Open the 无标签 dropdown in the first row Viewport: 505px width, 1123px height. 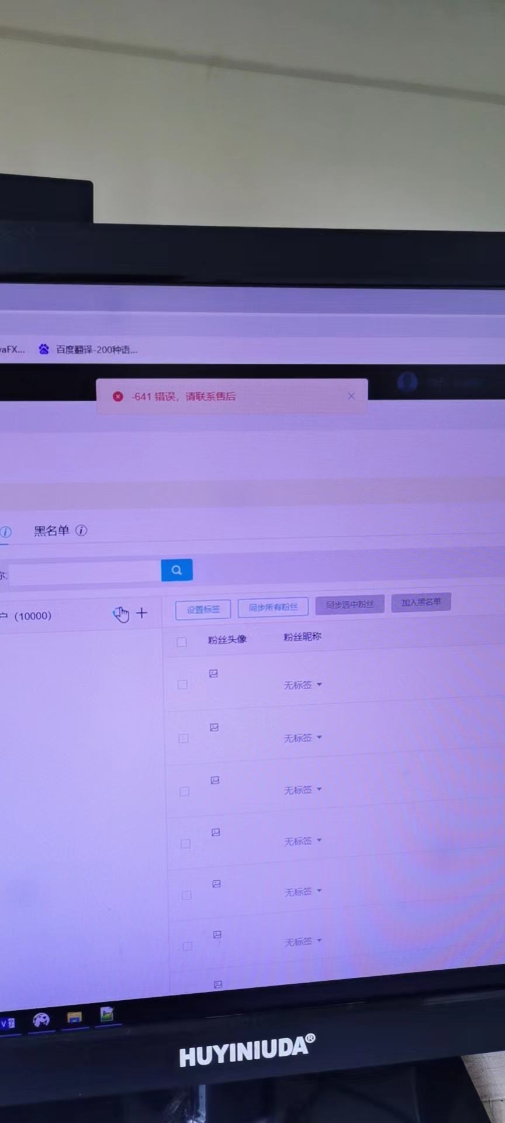303,685
